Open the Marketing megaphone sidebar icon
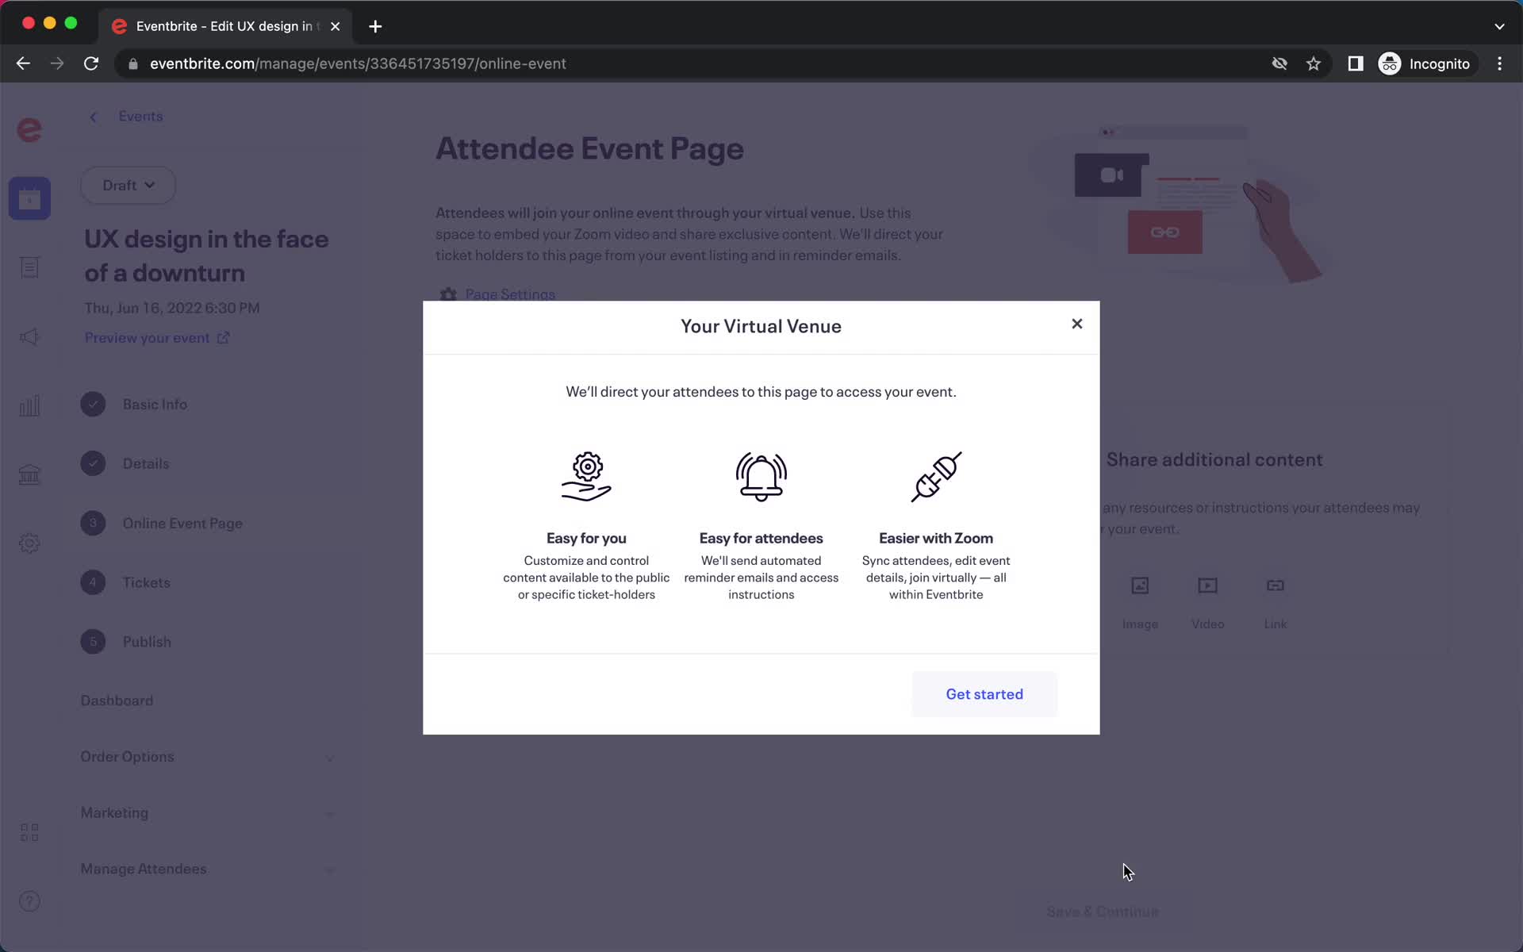Screen dimensions: 1523x952 tap(29, 337)
